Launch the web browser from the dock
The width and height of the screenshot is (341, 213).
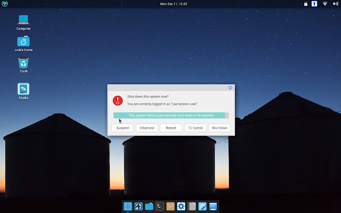139,206
